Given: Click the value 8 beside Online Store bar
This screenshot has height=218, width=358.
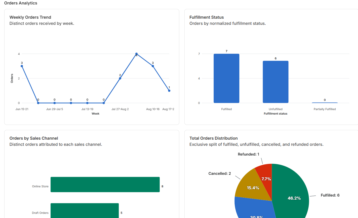Looking at the screenshot, I should [162, 186].
